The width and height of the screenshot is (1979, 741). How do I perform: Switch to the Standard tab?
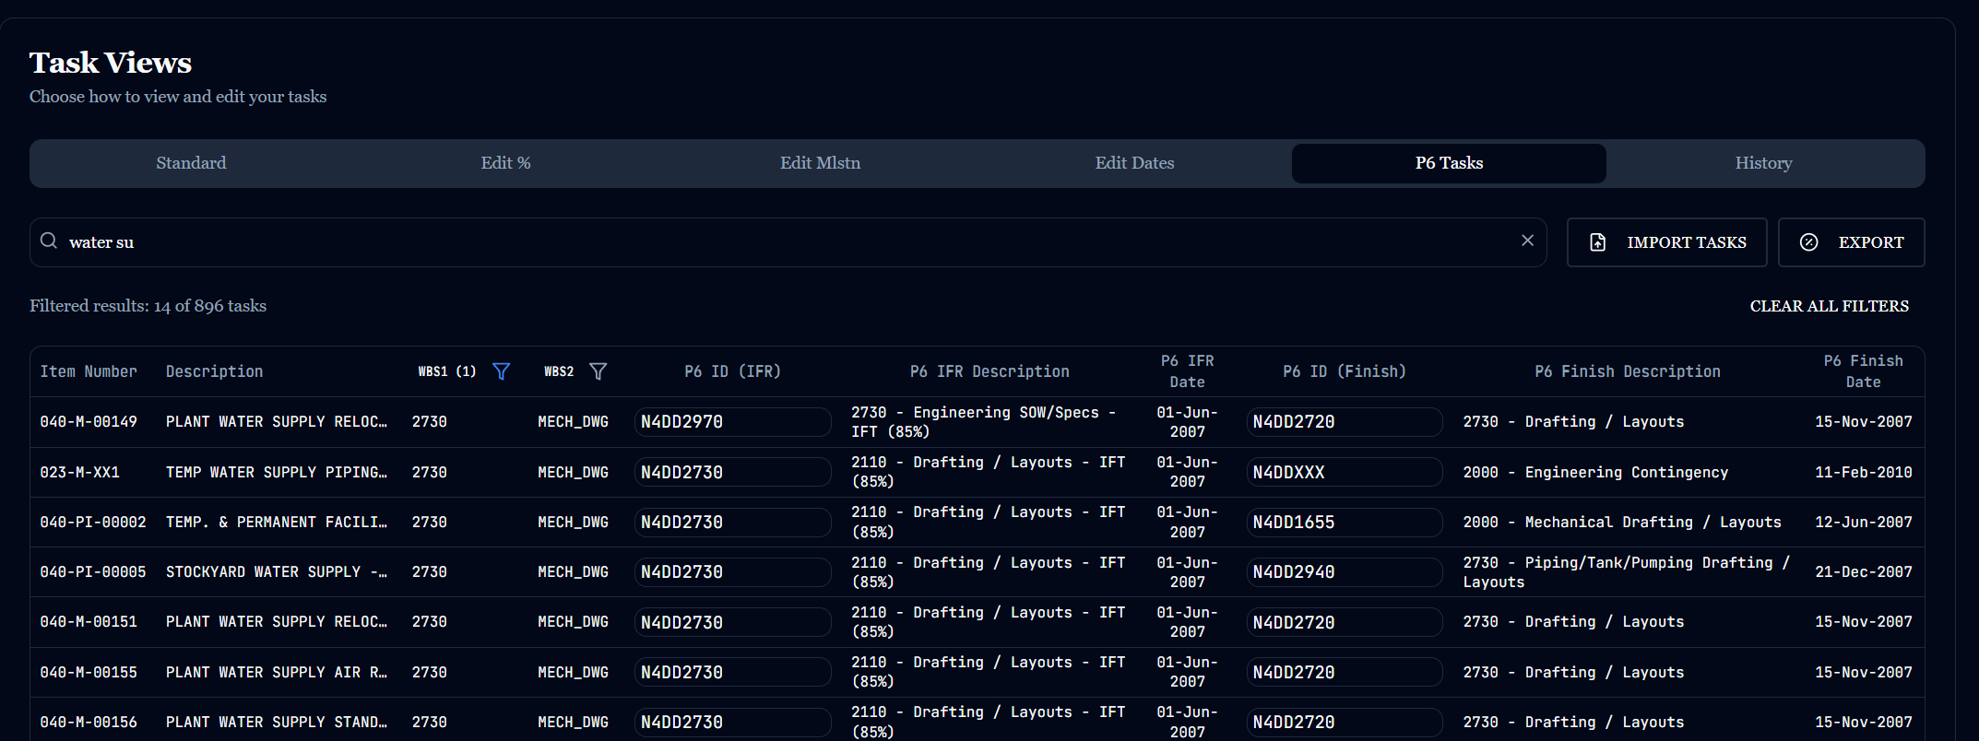(x=191, y=163)
